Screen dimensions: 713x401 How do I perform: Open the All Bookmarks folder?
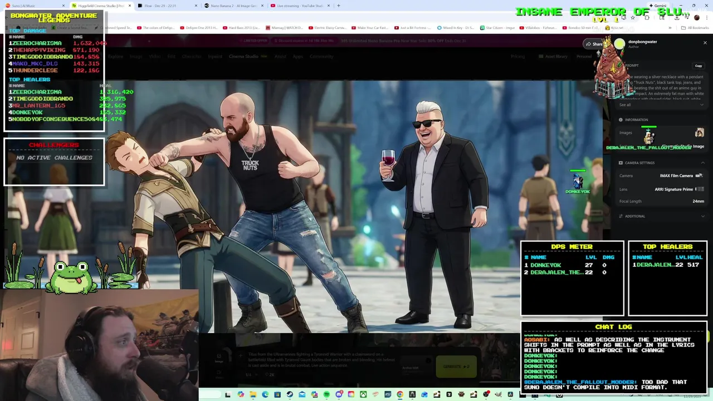695,28
